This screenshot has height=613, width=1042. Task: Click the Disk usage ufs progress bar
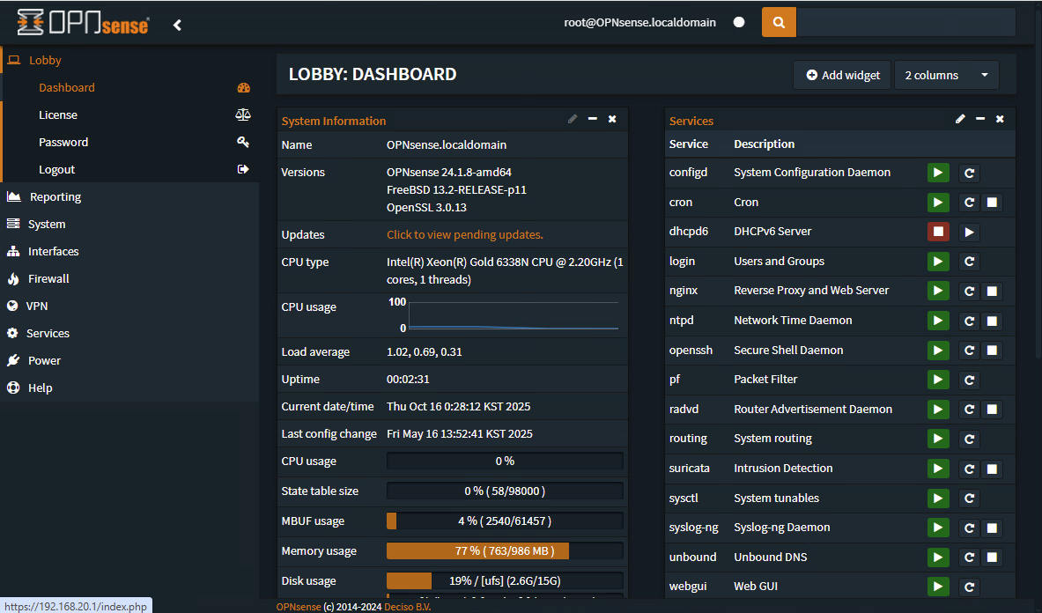[505, 580]
